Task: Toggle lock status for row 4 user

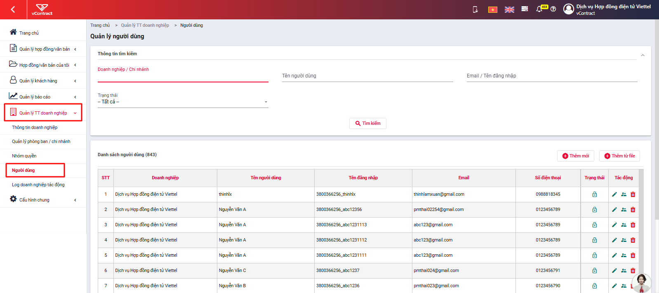Action: click(595, 240)
